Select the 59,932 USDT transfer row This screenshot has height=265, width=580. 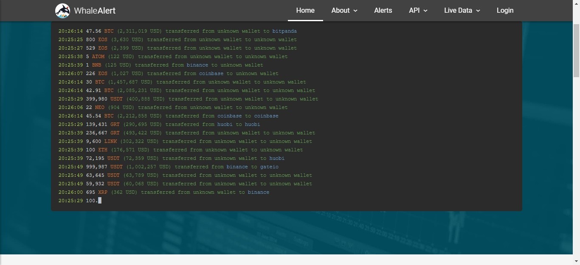click(185, 184)
